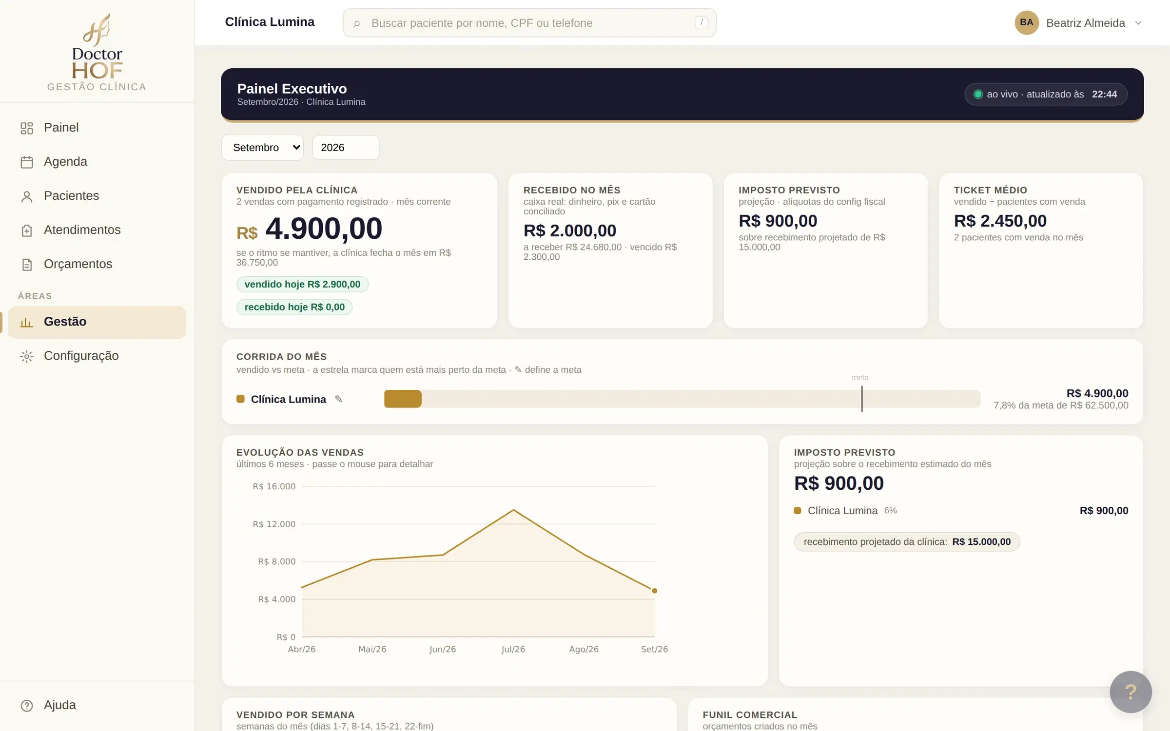Navigate to Atendimentos
Screen dimensions: 1170x731
[x=97, y=230]
